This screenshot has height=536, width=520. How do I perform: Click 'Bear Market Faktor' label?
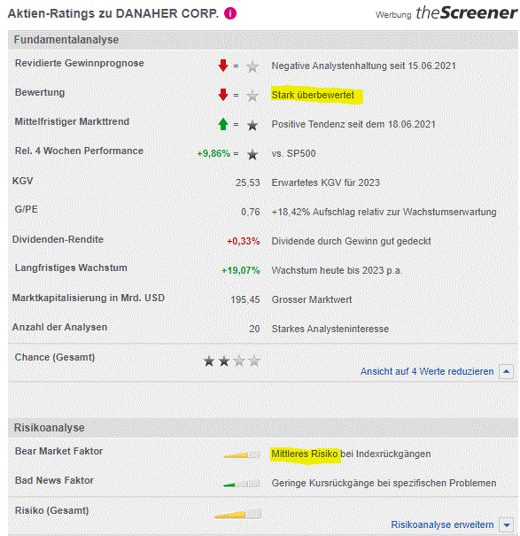pyautogui.click(x=58, y=451)
